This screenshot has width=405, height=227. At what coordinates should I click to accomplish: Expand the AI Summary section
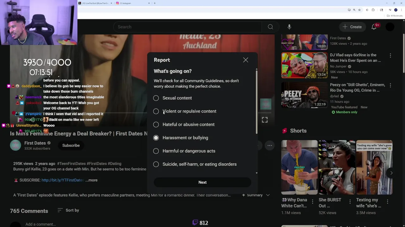point(256,195)
